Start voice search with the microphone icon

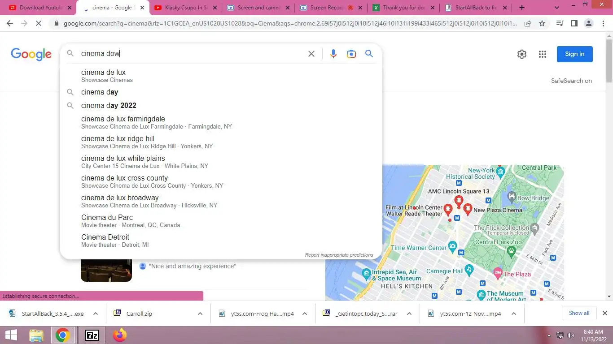click(x=333, y=54)
